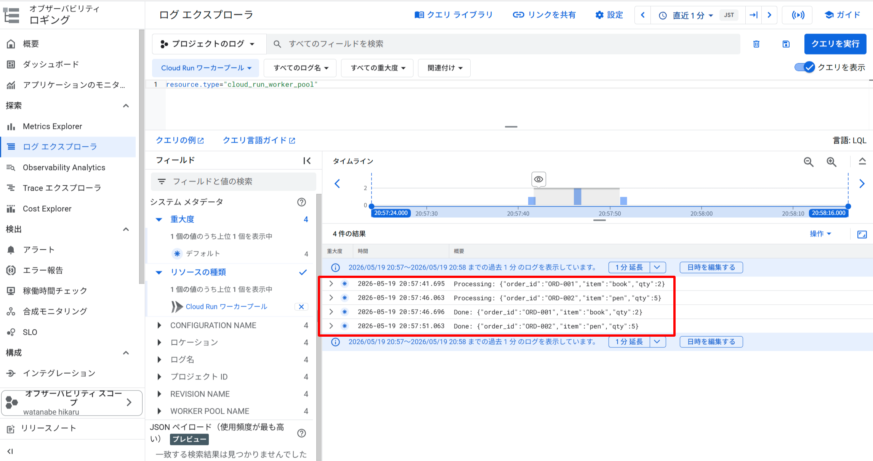Image resolution: width=873 pixels, height=461 pixels.
Task: Focus the フィールドと値の検索 filter box
Action: [234, 182]
